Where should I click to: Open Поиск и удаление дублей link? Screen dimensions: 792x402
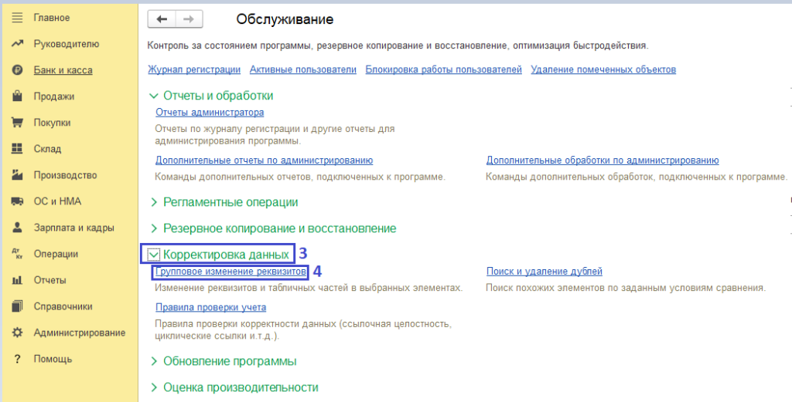tap(544, 272)
